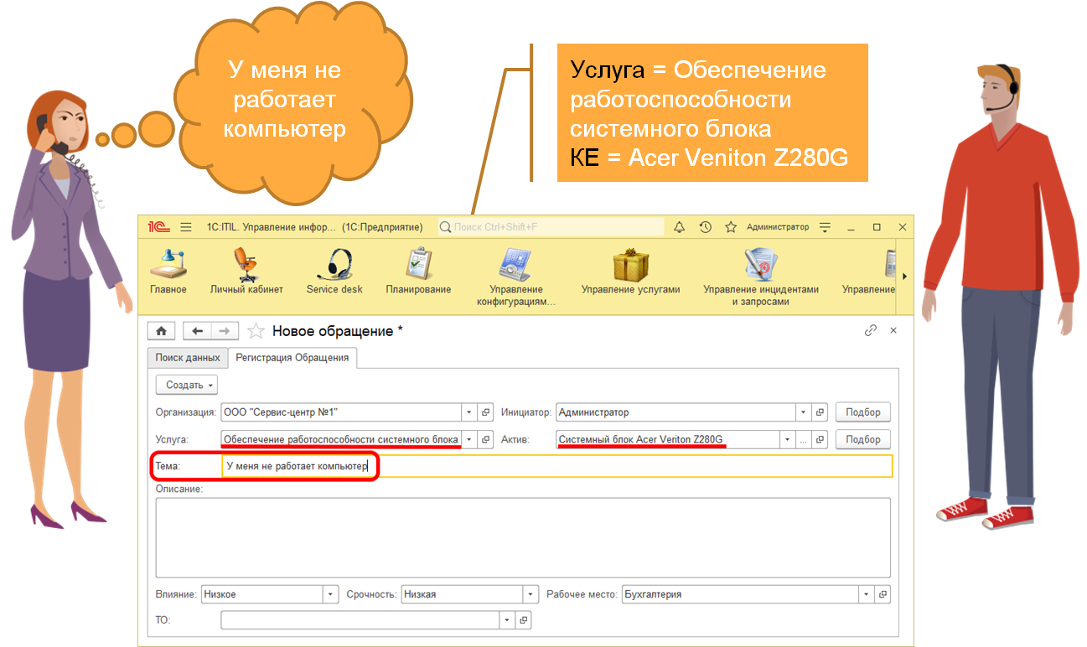Open favorites star in title bar
This screenshot has width=1087, height=647.
point(731,227)
